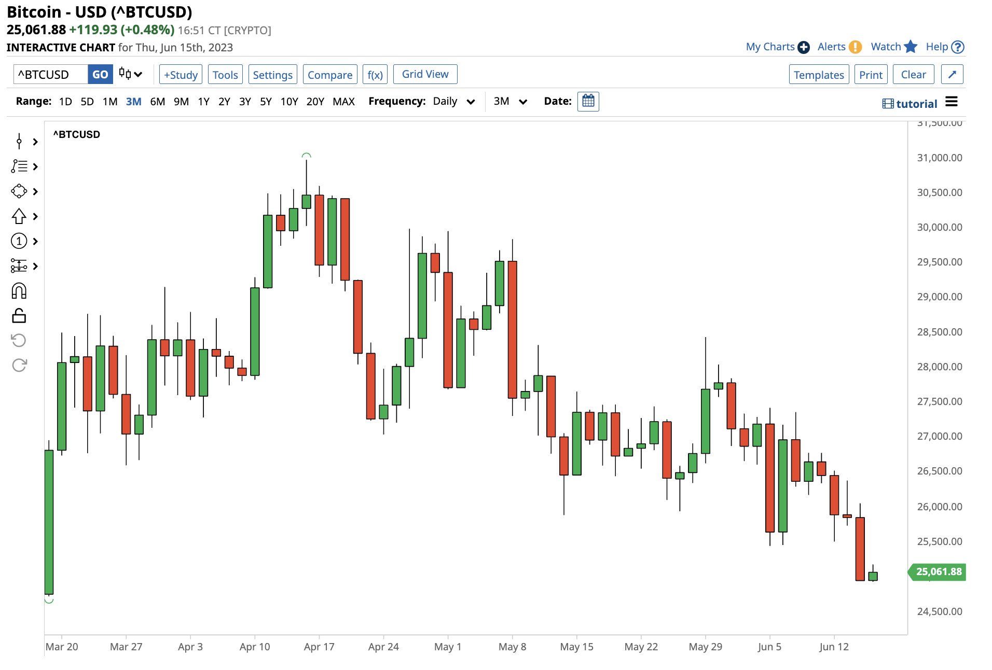The height and width of the screenshot is (670, 992).
Task: Click the GO button
Action: 100,74
